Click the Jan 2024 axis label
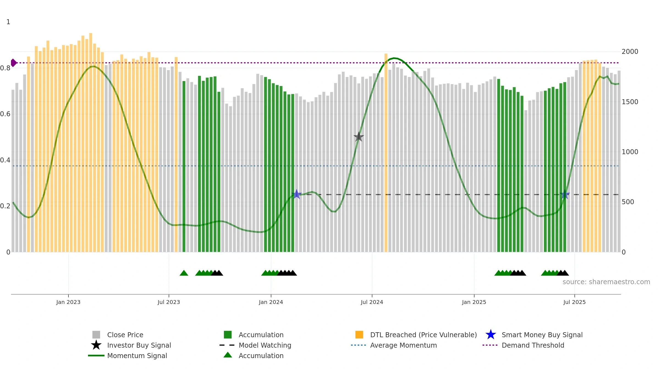 click(x=271, y=302)
